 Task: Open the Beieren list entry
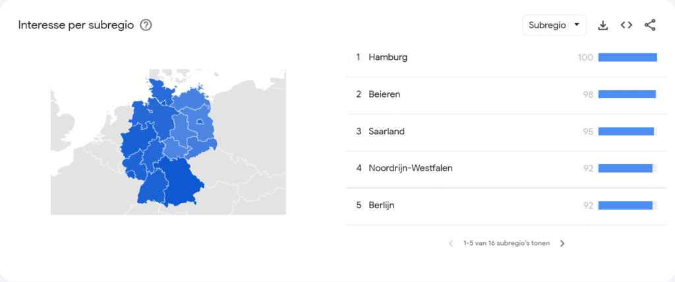pyautogui.click(x=384, y=94)
